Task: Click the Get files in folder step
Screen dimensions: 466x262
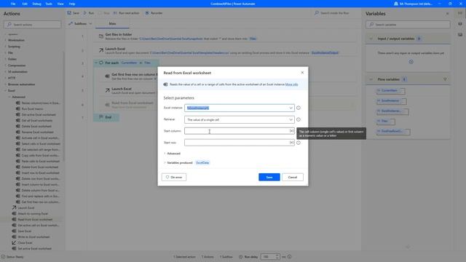Action: click(x=224, y=36)
